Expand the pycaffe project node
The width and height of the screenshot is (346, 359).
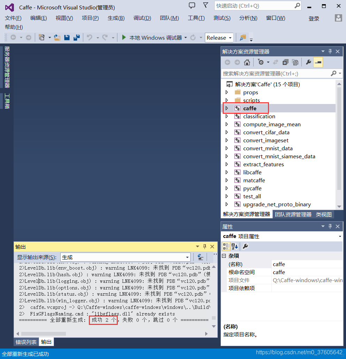point(227,188)
